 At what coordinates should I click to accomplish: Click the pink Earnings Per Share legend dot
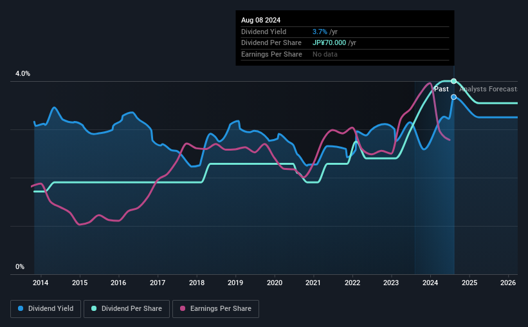(183, 308)
